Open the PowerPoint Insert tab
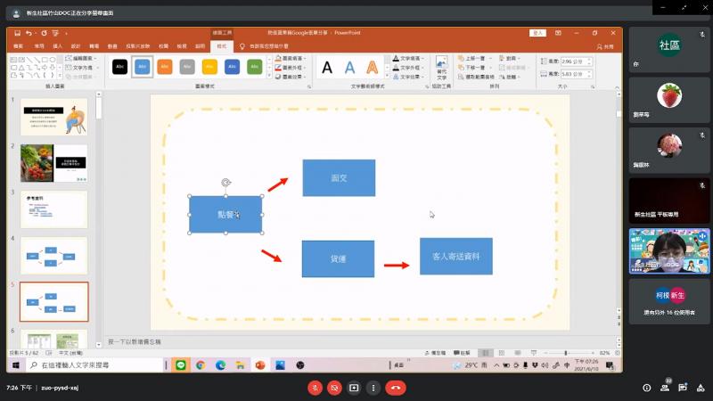The image size is (713, 401). click(58, 45)
